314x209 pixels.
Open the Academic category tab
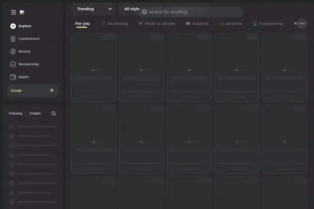pyautogui.click(x=197, y=24)
